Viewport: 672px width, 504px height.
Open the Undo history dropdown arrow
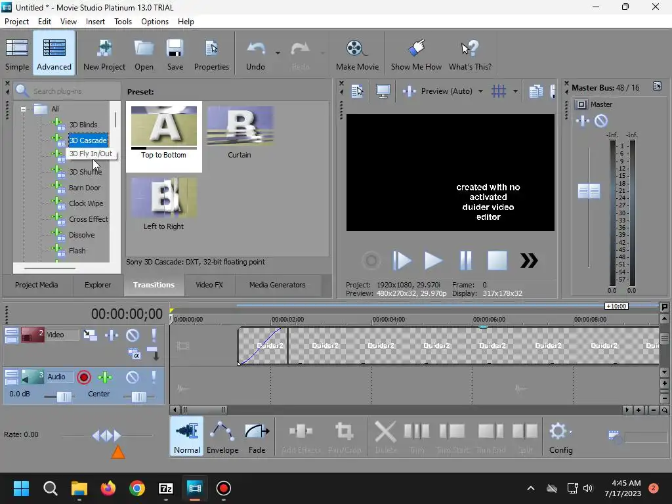point(278,53)
